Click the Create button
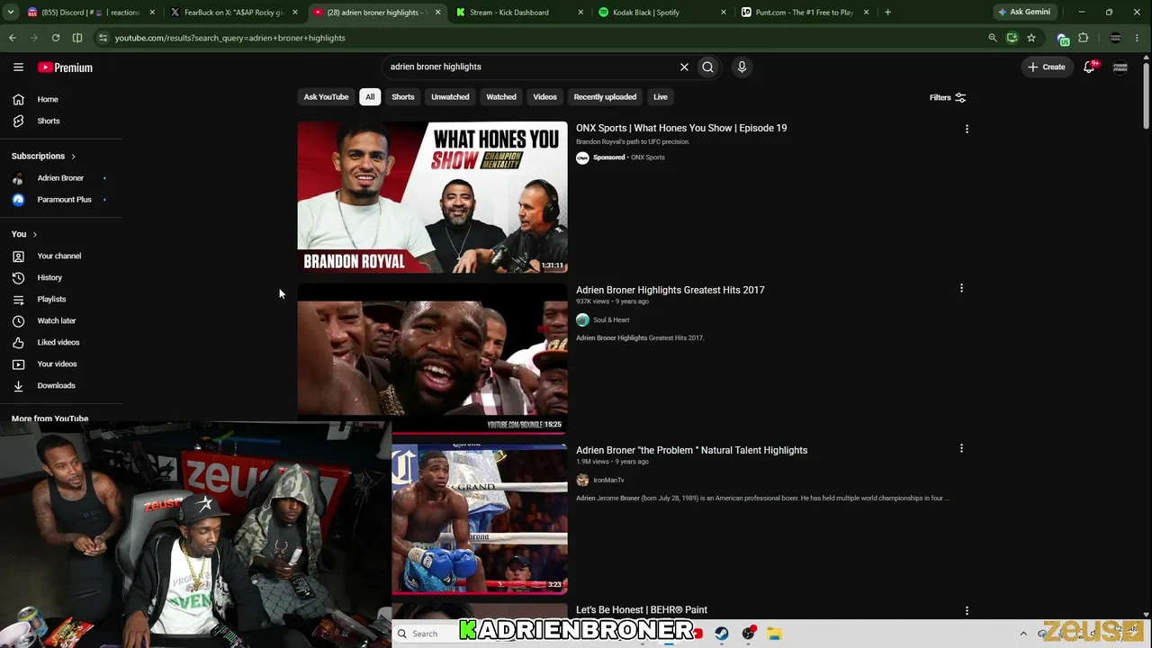The height and width of the screenshot is (648, 1152). pyautogui.click(x=1047, y=67)
